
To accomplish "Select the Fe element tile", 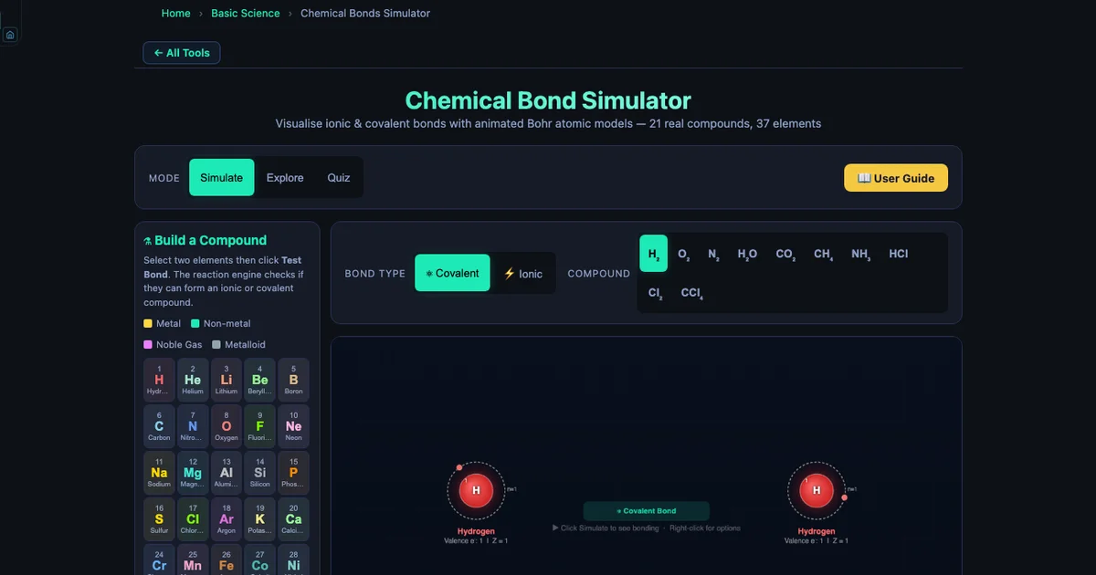I will click(227, 560).
